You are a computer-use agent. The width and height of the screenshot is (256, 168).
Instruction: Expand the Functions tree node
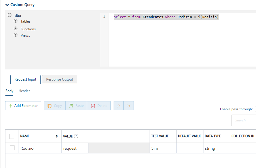click(x=16, y=29)
